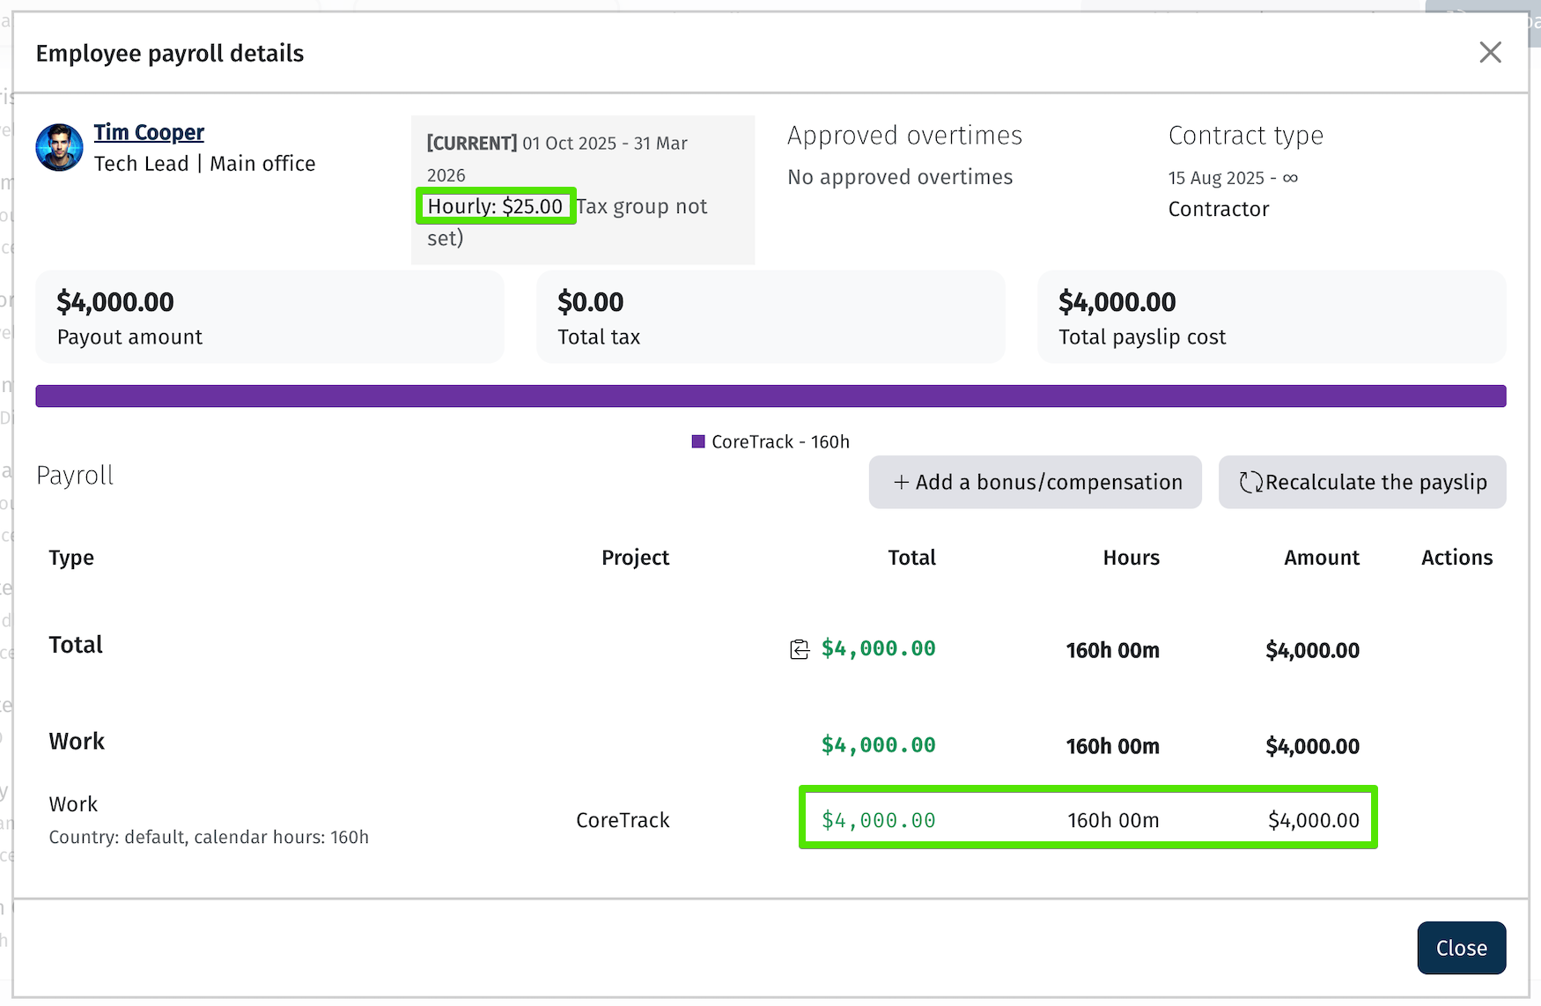Click the purple CoreTrack legend square
Viewport: 1541px width, 1006px height.
698,442
